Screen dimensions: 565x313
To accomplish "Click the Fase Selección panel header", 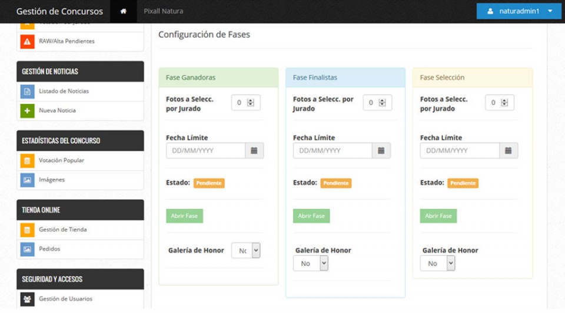I will [x=473, y=78].
